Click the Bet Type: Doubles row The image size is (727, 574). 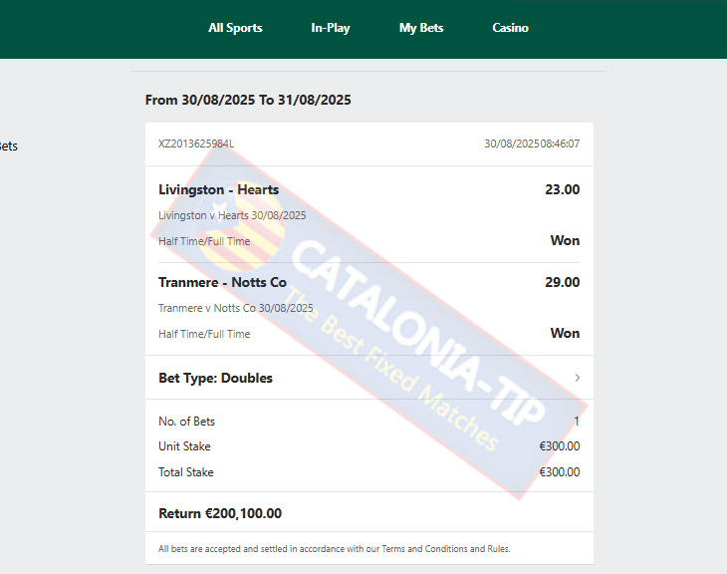pos(369,378)
